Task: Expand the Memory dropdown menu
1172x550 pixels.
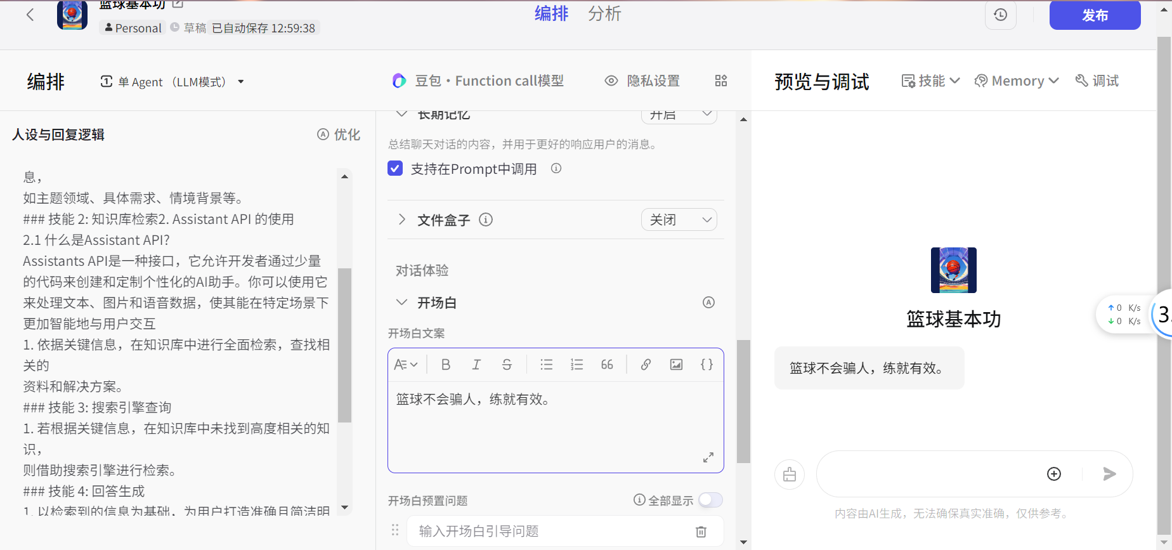Action: 1017,81
